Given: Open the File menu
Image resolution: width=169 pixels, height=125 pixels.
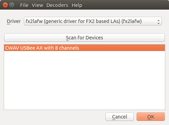Looking at the screenshot, I should pos(24,5).
